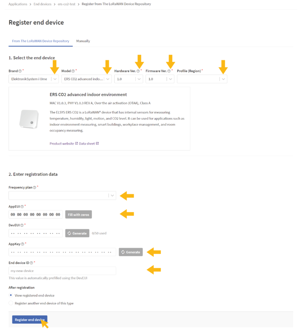This screenshot has width=302, height=330.
Task: Click the DevEUI help question icon
Action: pos(22,225)
